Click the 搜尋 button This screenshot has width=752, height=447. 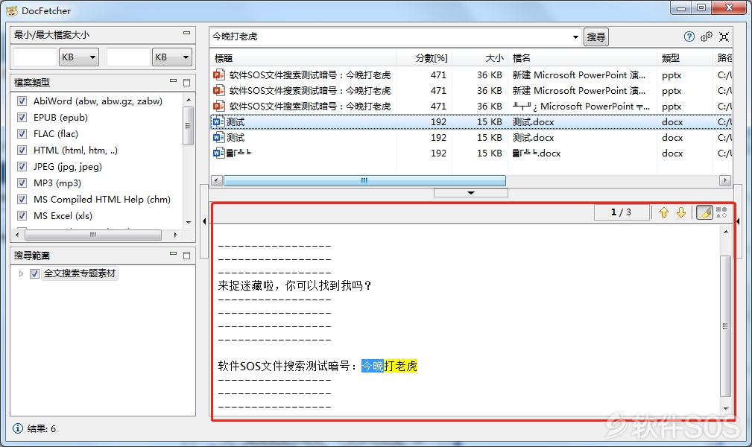(x=596, y=37)
